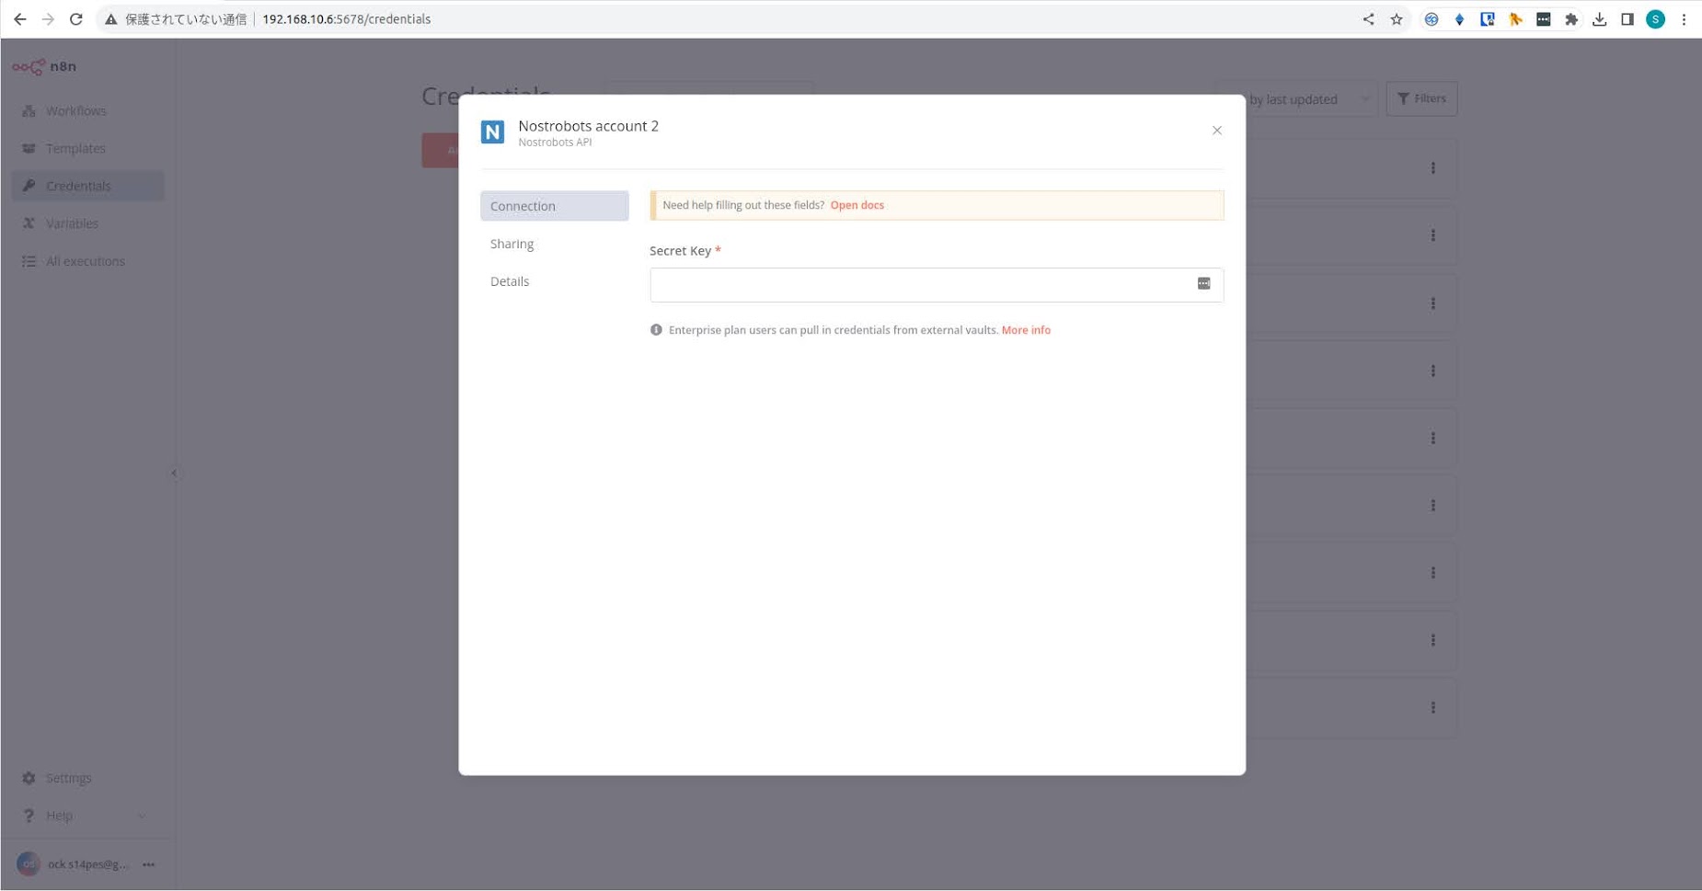Click the user avatar in sidebar
Image resolution: width=1702 pixels, height=891 pixels.
coord(29,864)
